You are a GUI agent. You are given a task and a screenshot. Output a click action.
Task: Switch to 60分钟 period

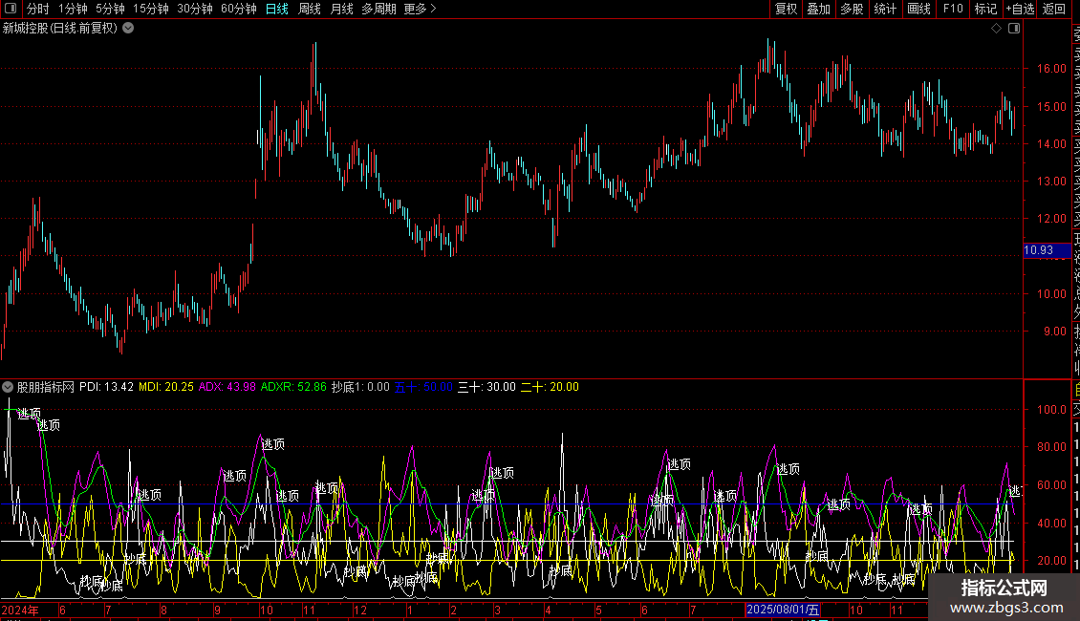pos(238,9)
